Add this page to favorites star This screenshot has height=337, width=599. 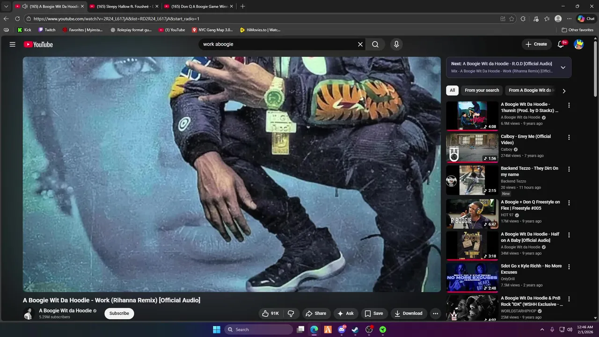tap(511, 19)
